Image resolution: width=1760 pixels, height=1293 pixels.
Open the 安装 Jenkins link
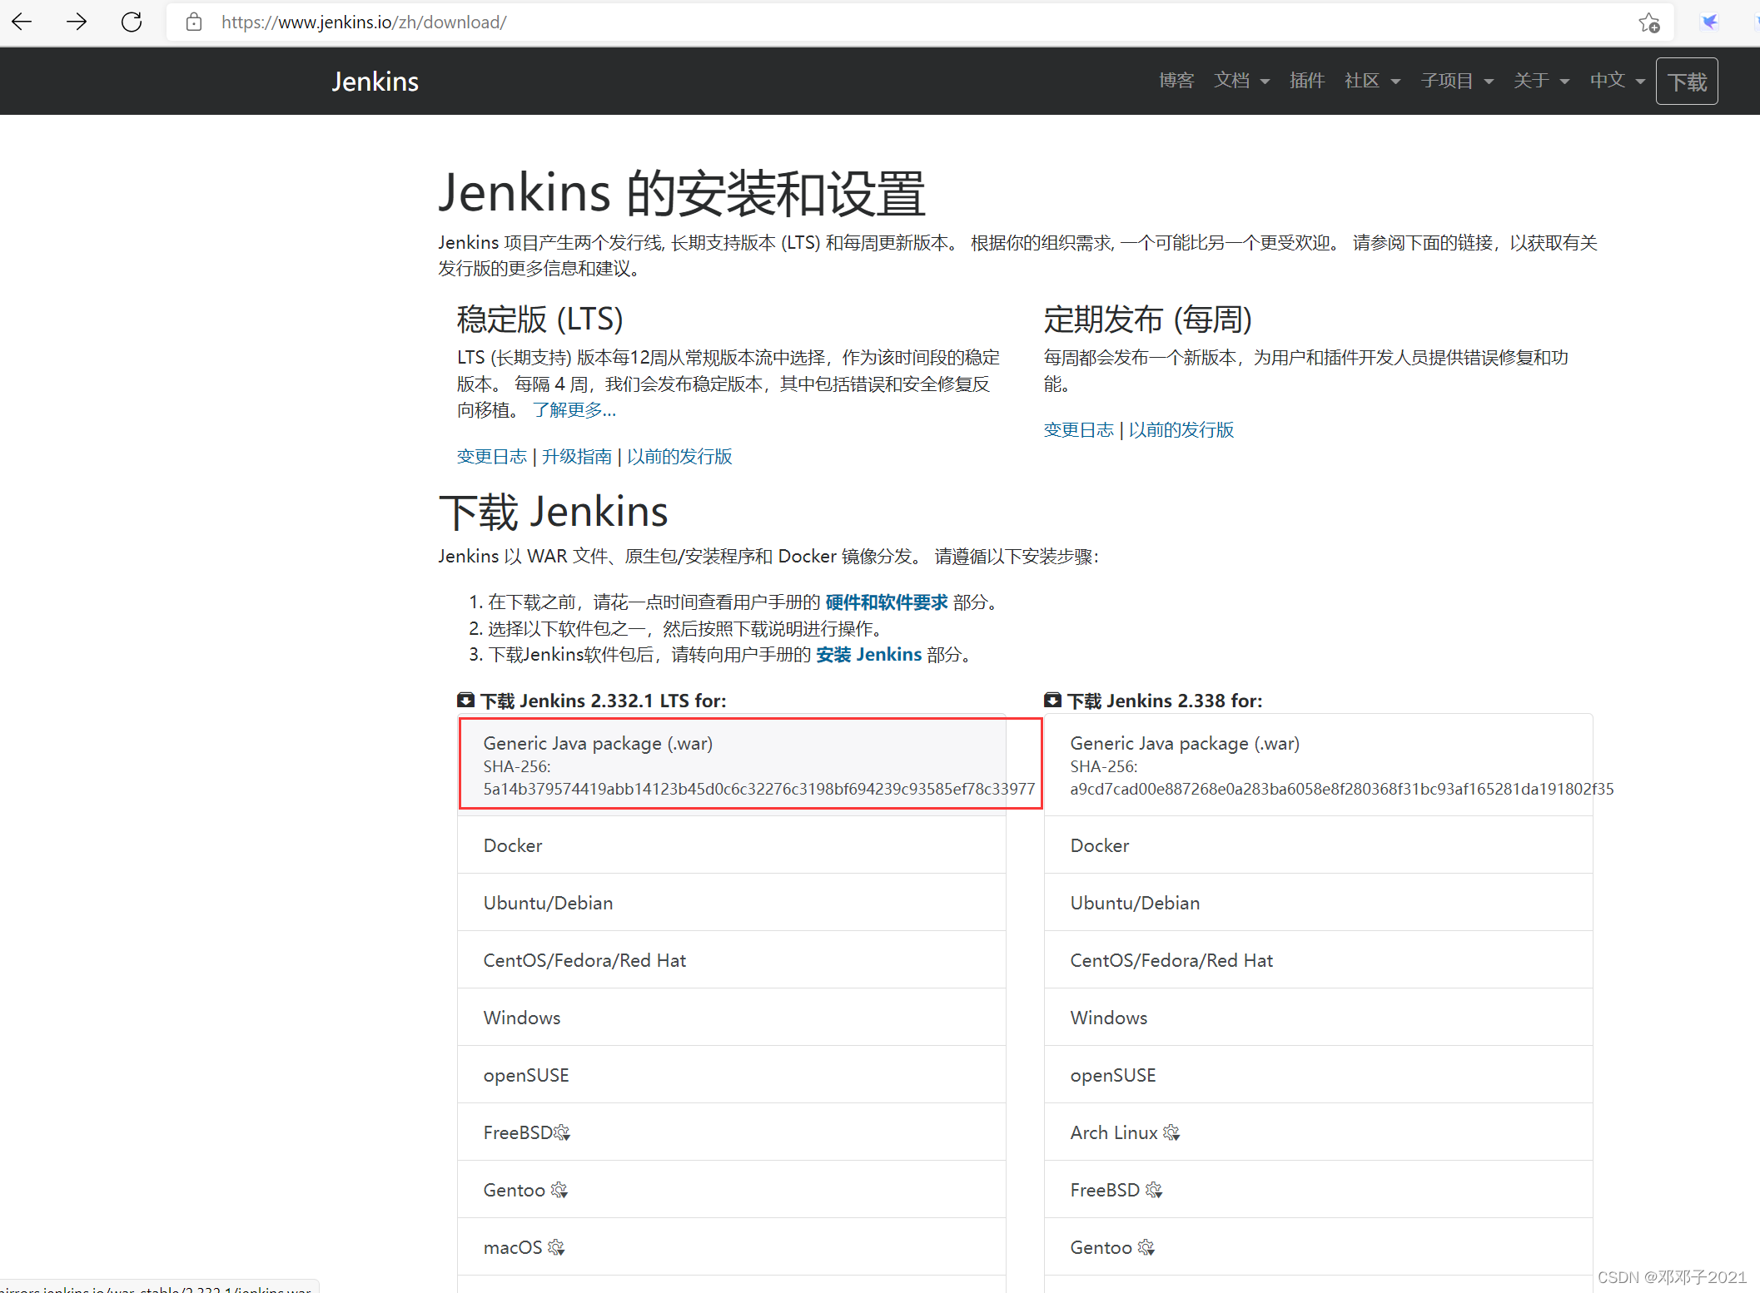868,654
